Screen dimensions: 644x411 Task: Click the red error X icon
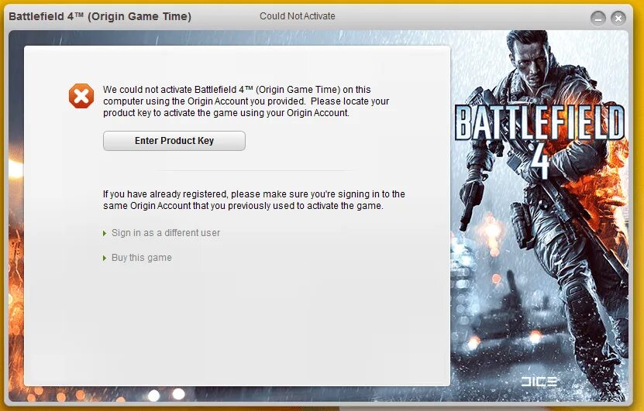[x=81, y=96]
